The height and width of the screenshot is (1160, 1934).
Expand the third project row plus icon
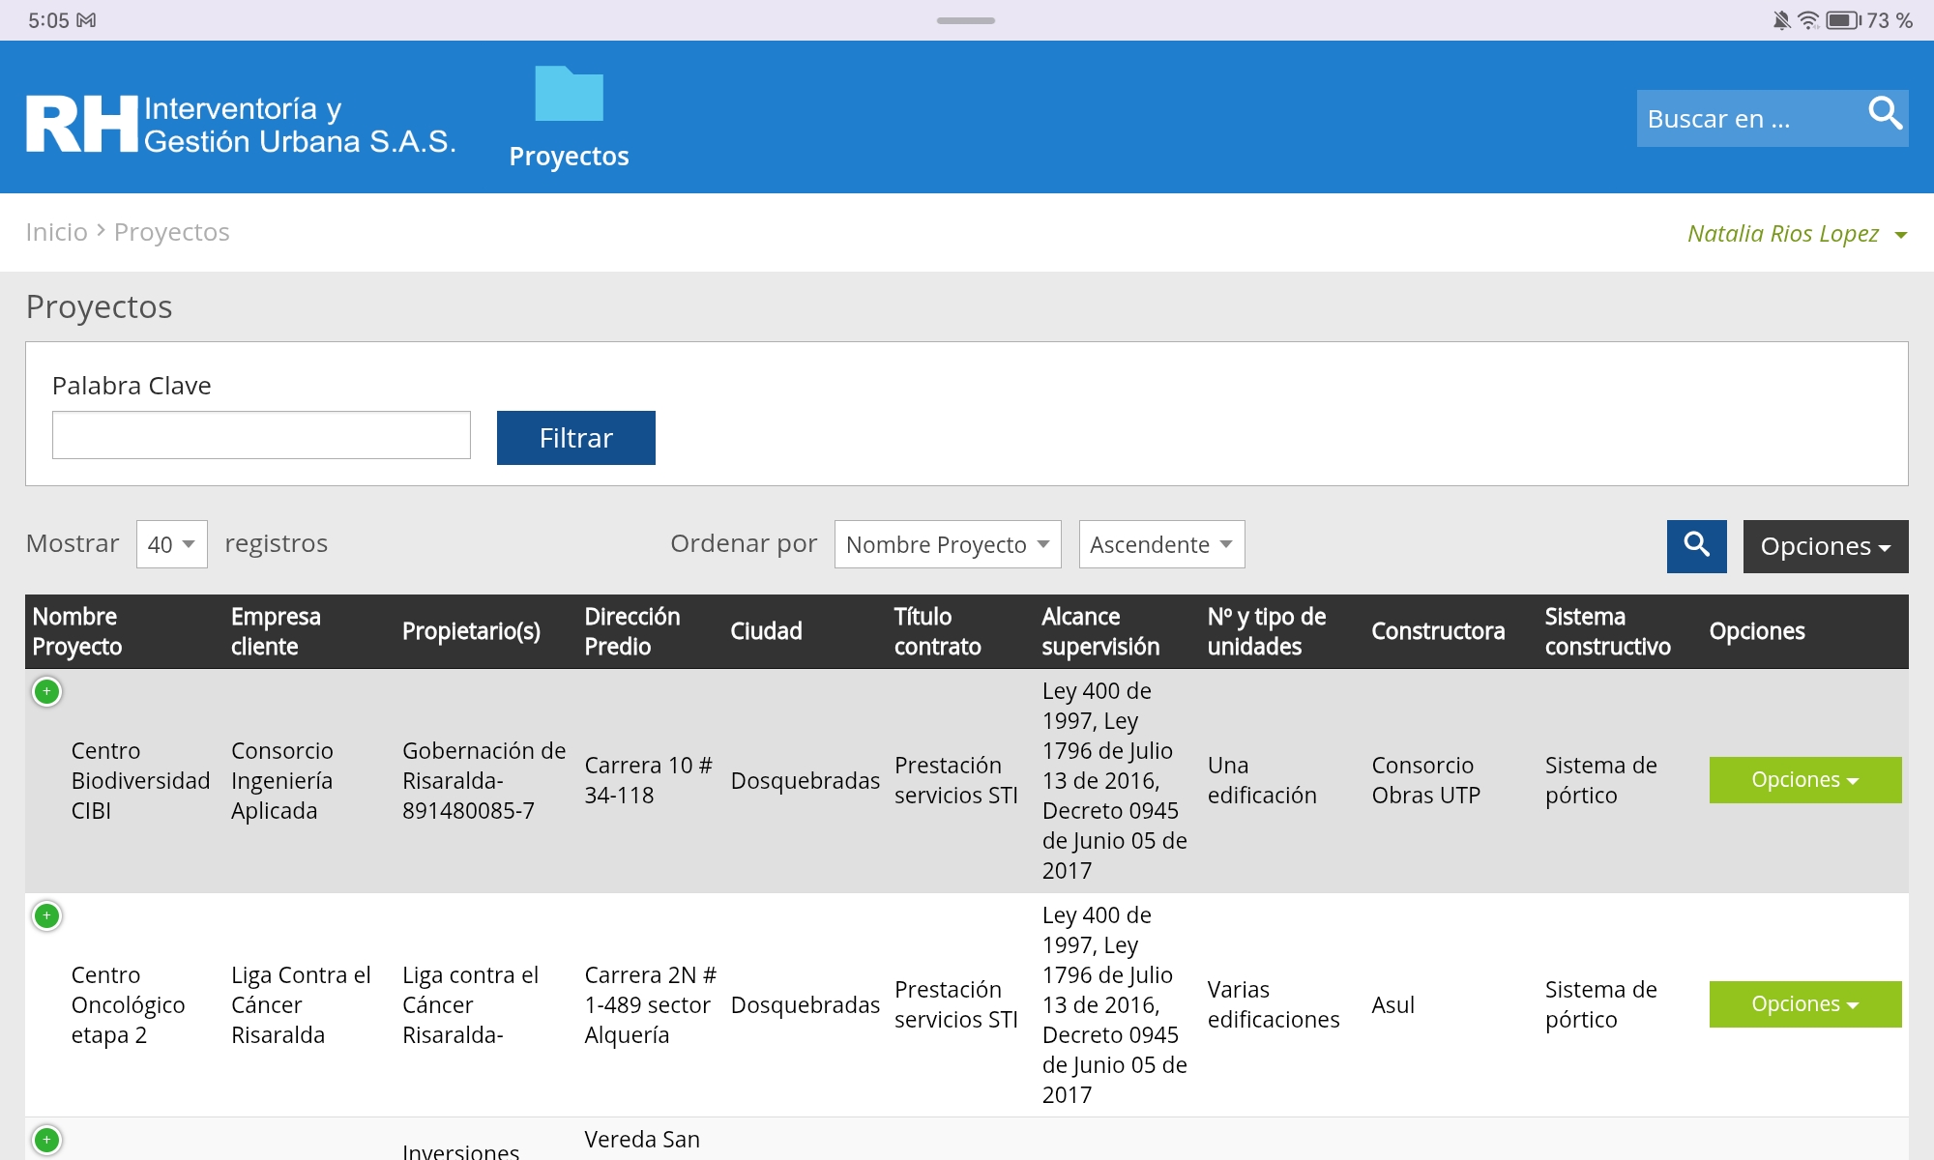(x=46, y=1141)
